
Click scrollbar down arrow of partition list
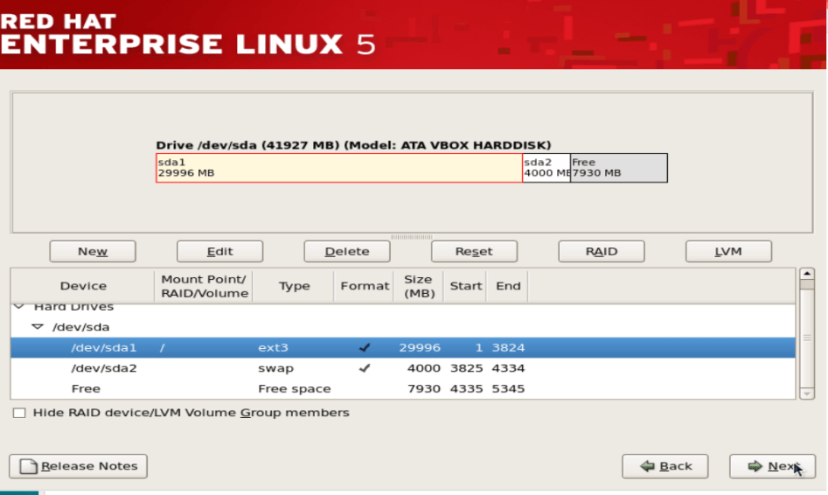807,394
